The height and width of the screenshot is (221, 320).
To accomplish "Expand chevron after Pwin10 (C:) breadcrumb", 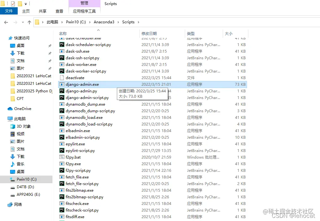I will 90,22.
